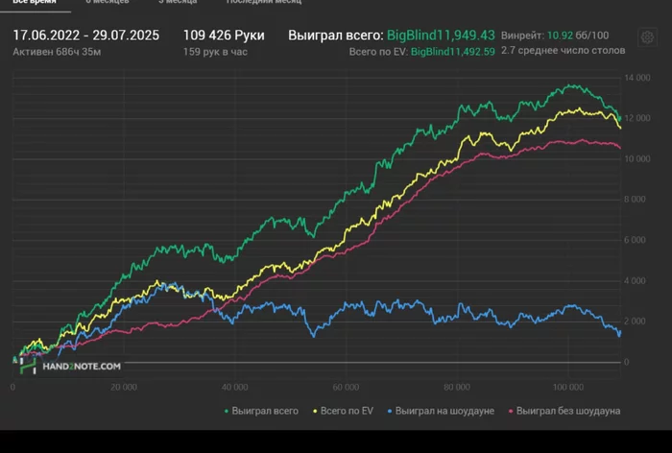The height and width of the screenshot is (453, 672).
Task: Switch to the "Последний месяц" period tab
Action: [x=264, y=2]
